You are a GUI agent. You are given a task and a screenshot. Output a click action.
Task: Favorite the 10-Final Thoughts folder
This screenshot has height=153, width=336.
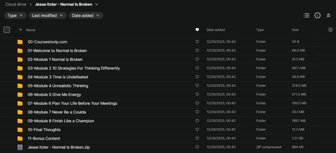(x=197, y=130)
